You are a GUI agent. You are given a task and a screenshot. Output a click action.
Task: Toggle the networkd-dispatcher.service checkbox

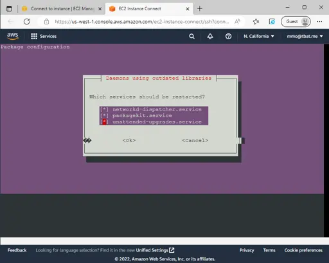[104, 109]
